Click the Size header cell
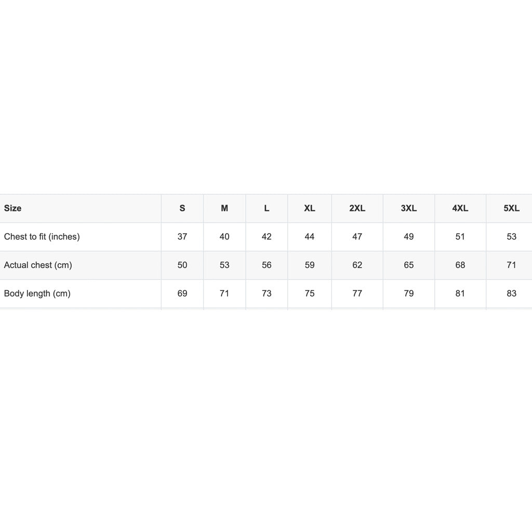 point(81,208)
